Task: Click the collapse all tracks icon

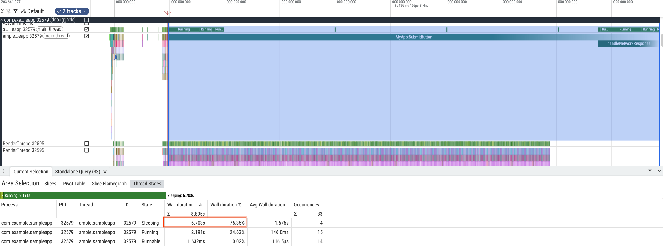Action: (2, 11)
